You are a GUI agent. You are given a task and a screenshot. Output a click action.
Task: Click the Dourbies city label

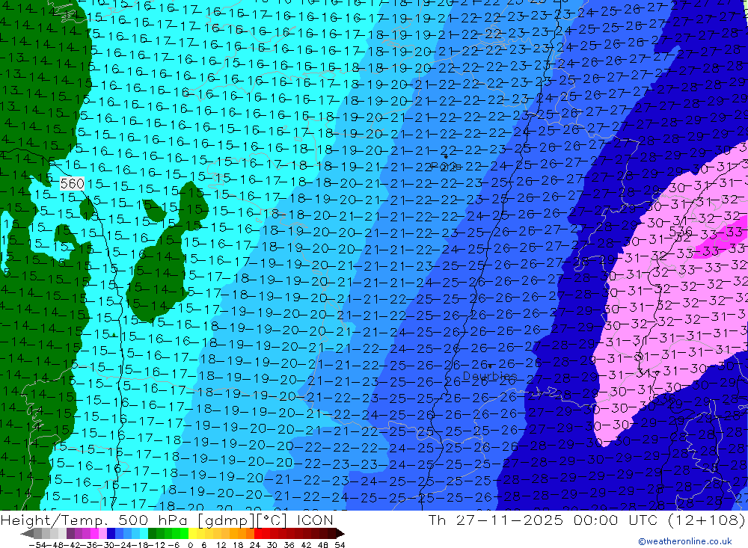coord(490,376)
